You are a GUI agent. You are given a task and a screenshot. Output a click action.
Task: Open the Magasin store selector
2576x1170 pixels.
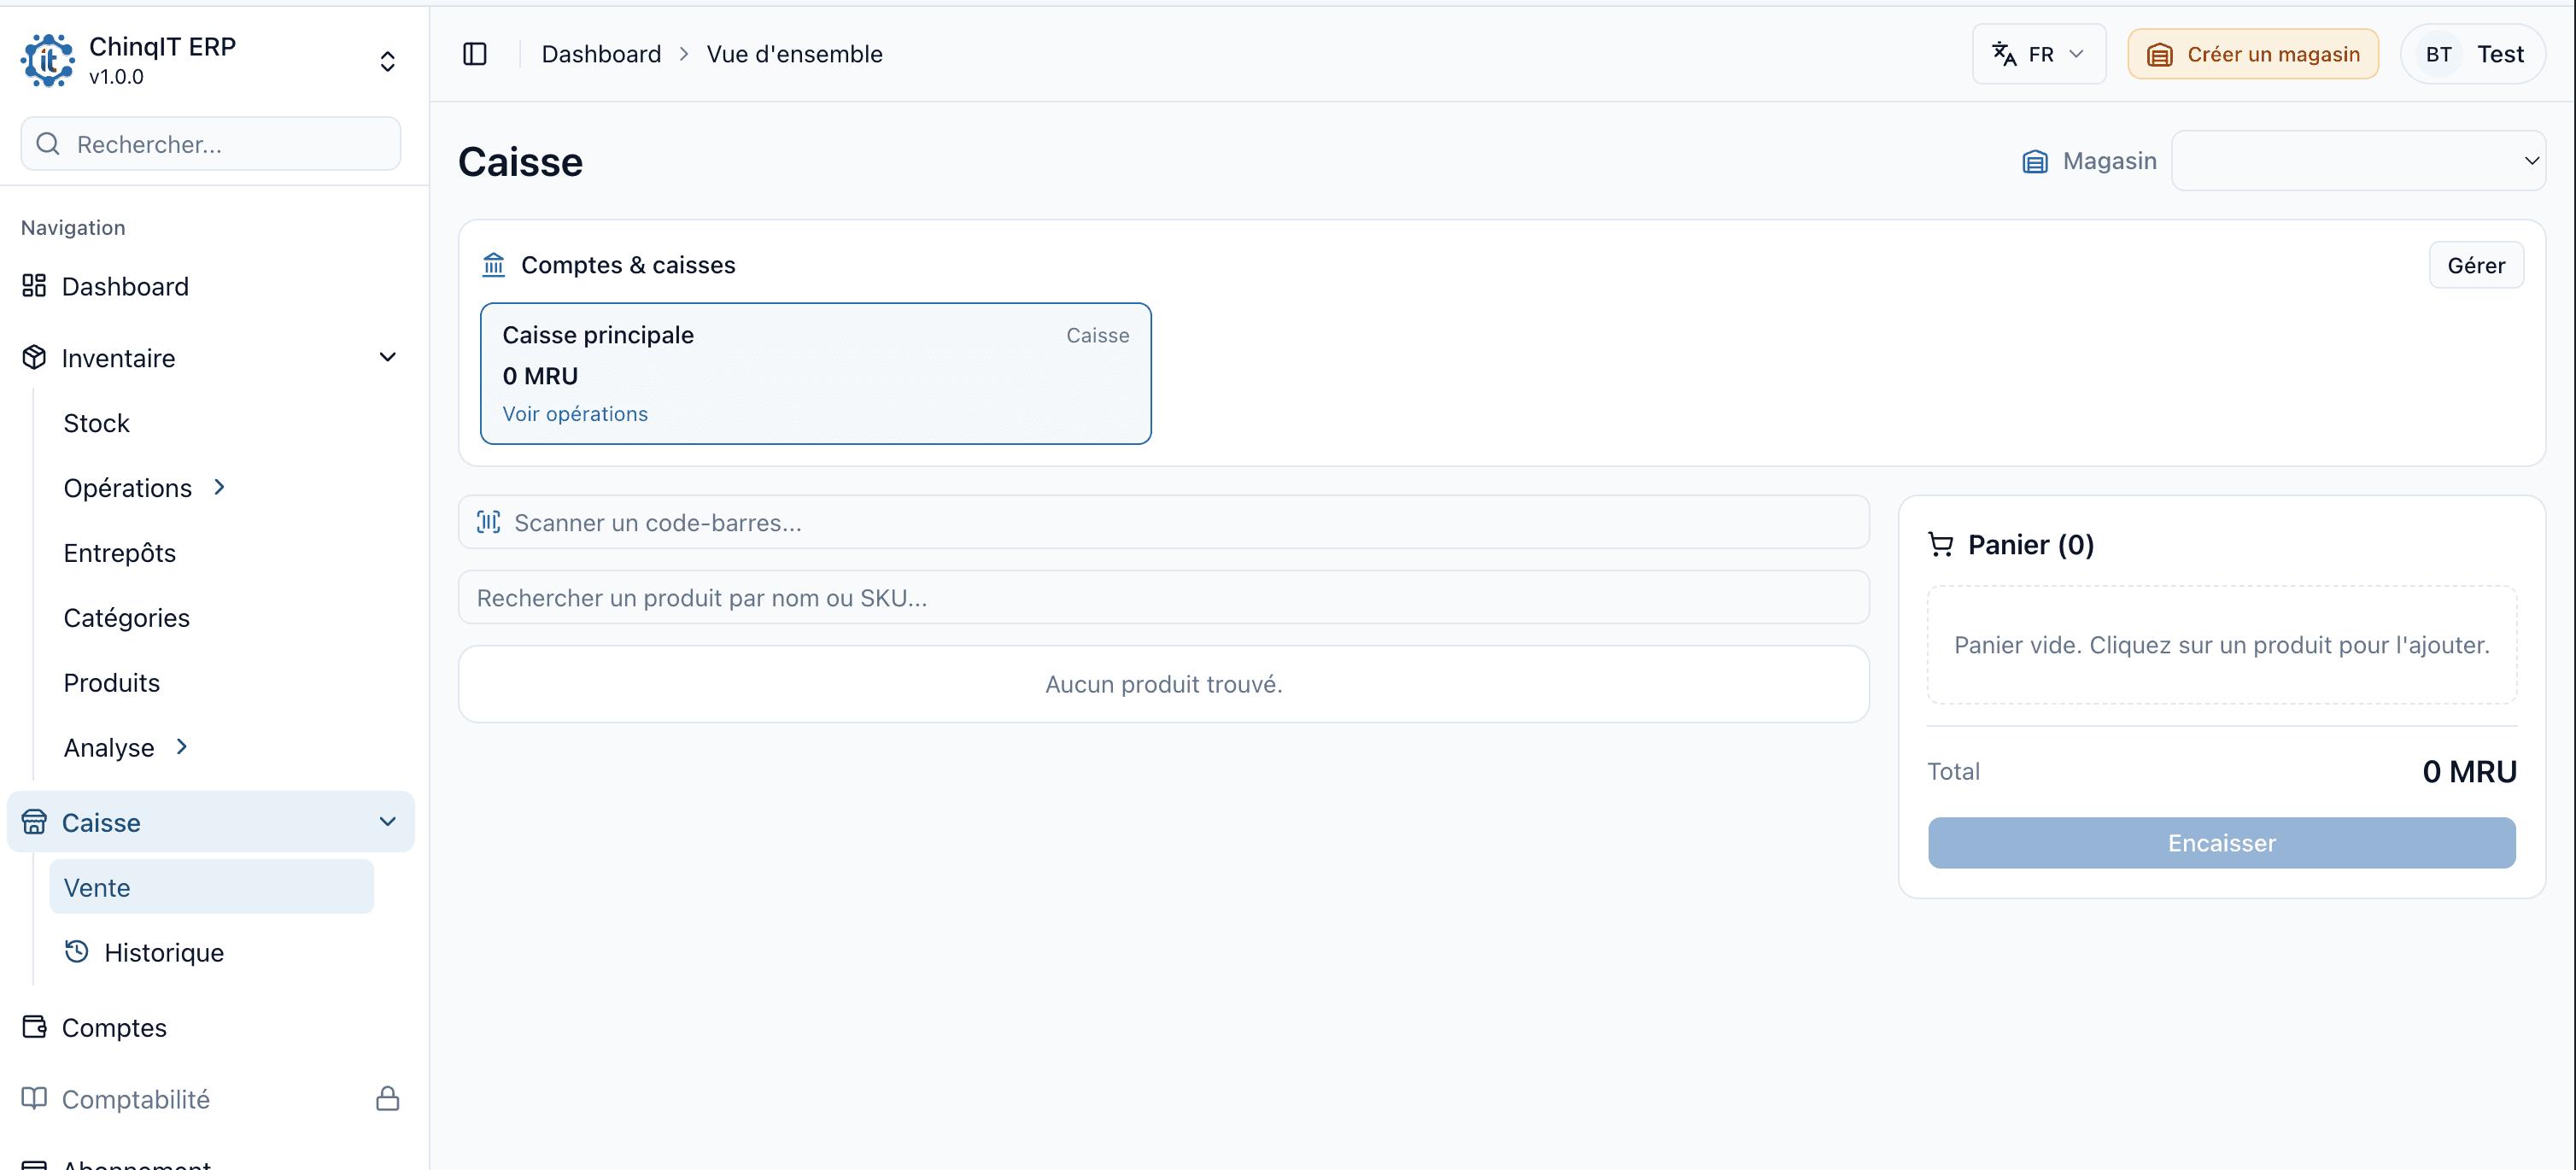2358,161
